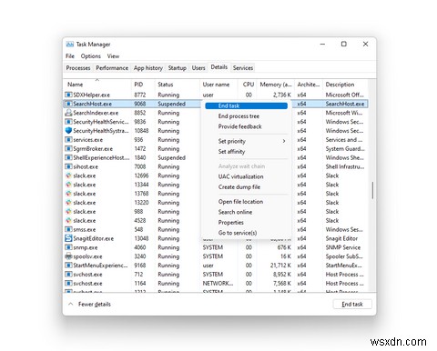Screen dimensions: 437x351
Task: Click the SearchHost.exe process icon
Action: [x=68, y=104]
